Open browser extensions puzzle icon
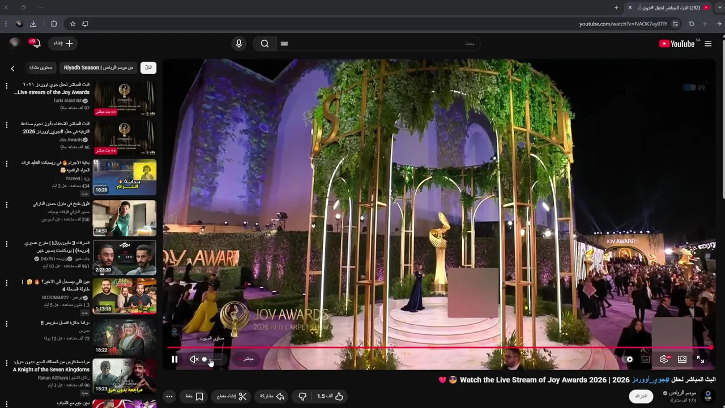 pyautogui.click(x=54, y=24)
